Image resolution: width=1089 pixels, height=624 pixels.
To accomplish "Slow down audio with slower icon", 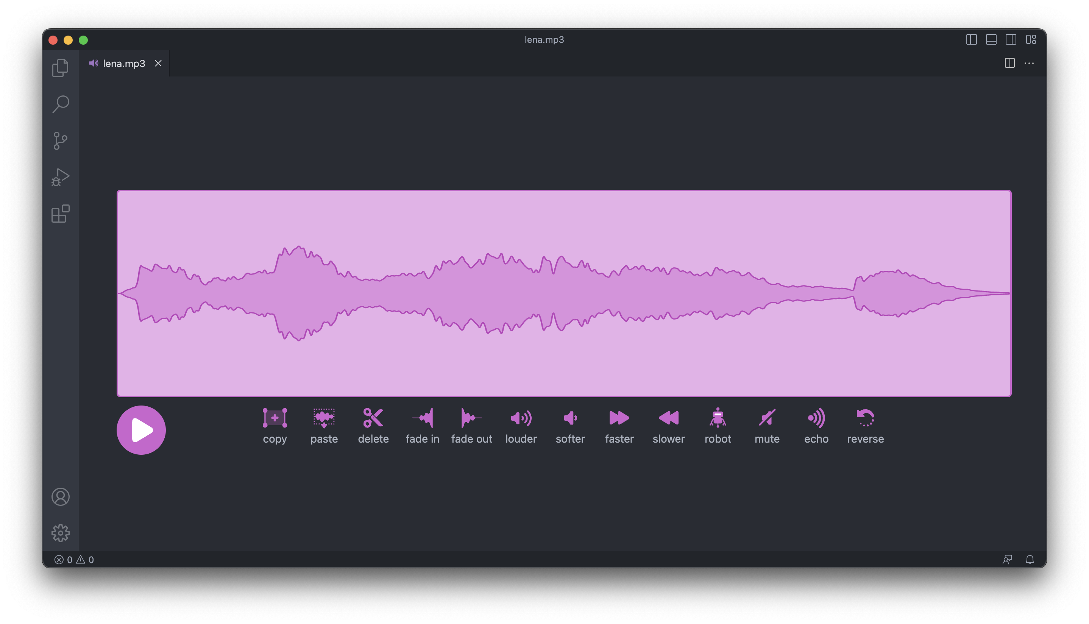I will pos(669,418).
